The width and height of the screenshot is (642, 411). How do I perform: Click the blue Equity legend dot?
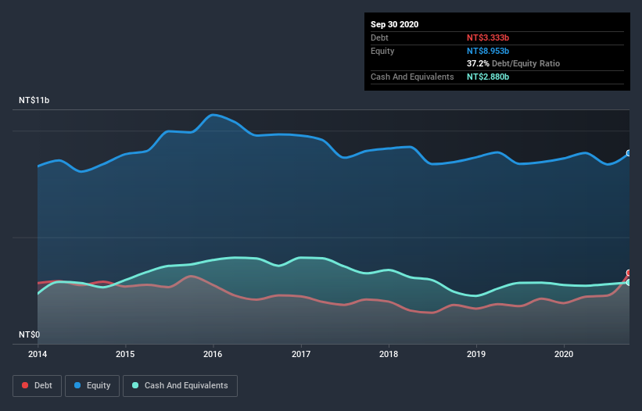pyautogui.click(x=77, y=385)
